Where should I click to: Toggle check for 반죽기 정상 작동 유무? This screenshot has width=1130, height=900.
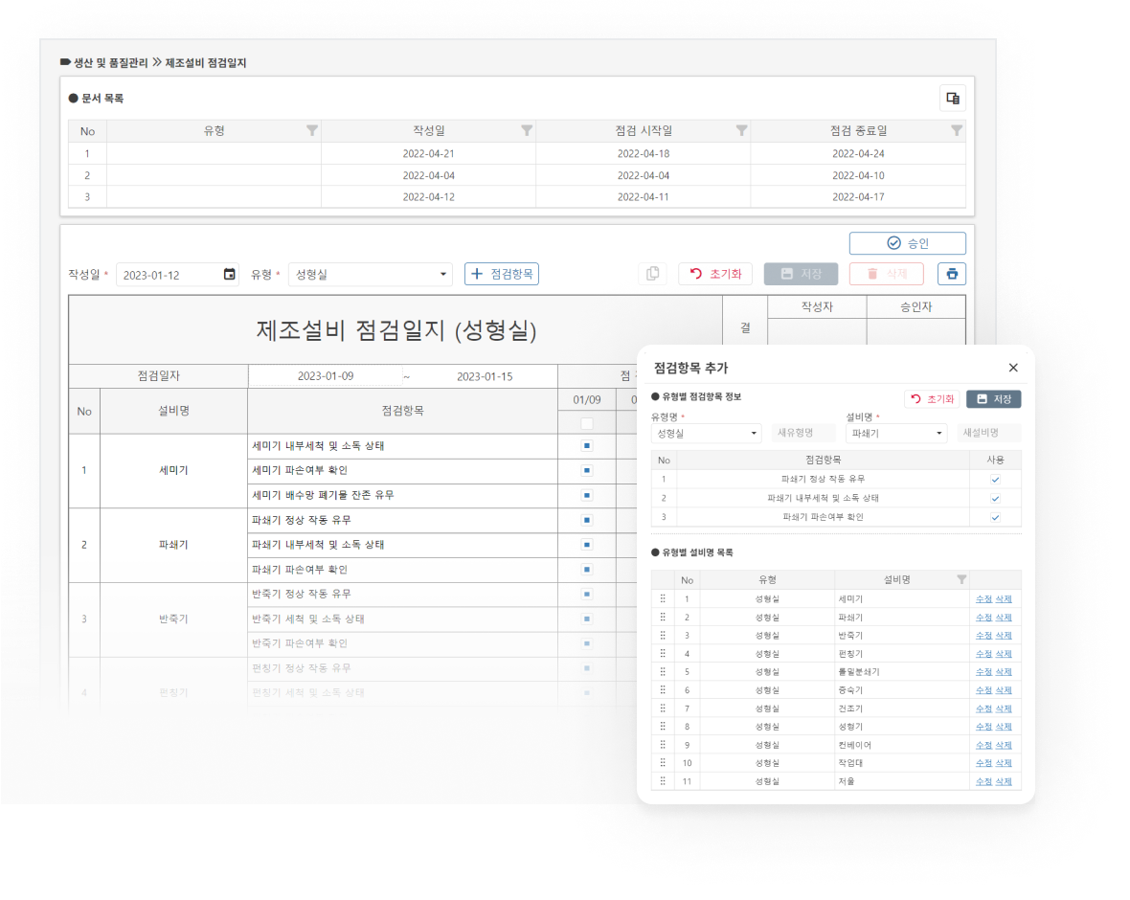(x=587, y=594)
